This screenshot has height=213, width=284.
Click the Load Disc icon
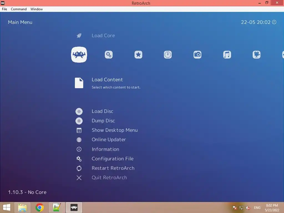pos(79,111)
